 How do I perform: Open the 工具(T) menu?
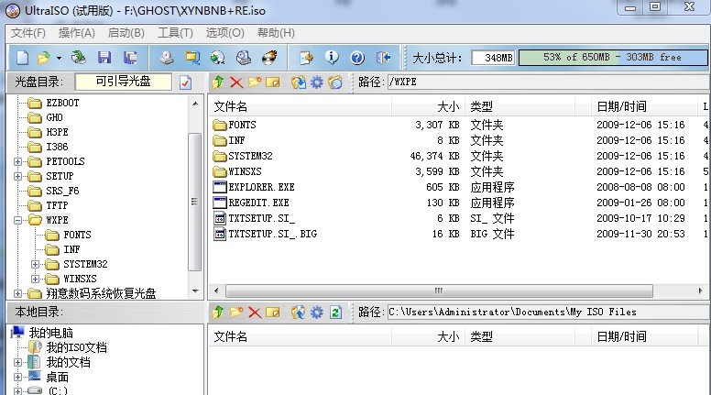click(175, 33)
